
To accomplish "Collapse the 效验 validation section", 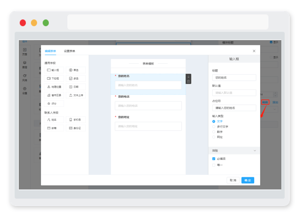I will (x=254, y=151).
